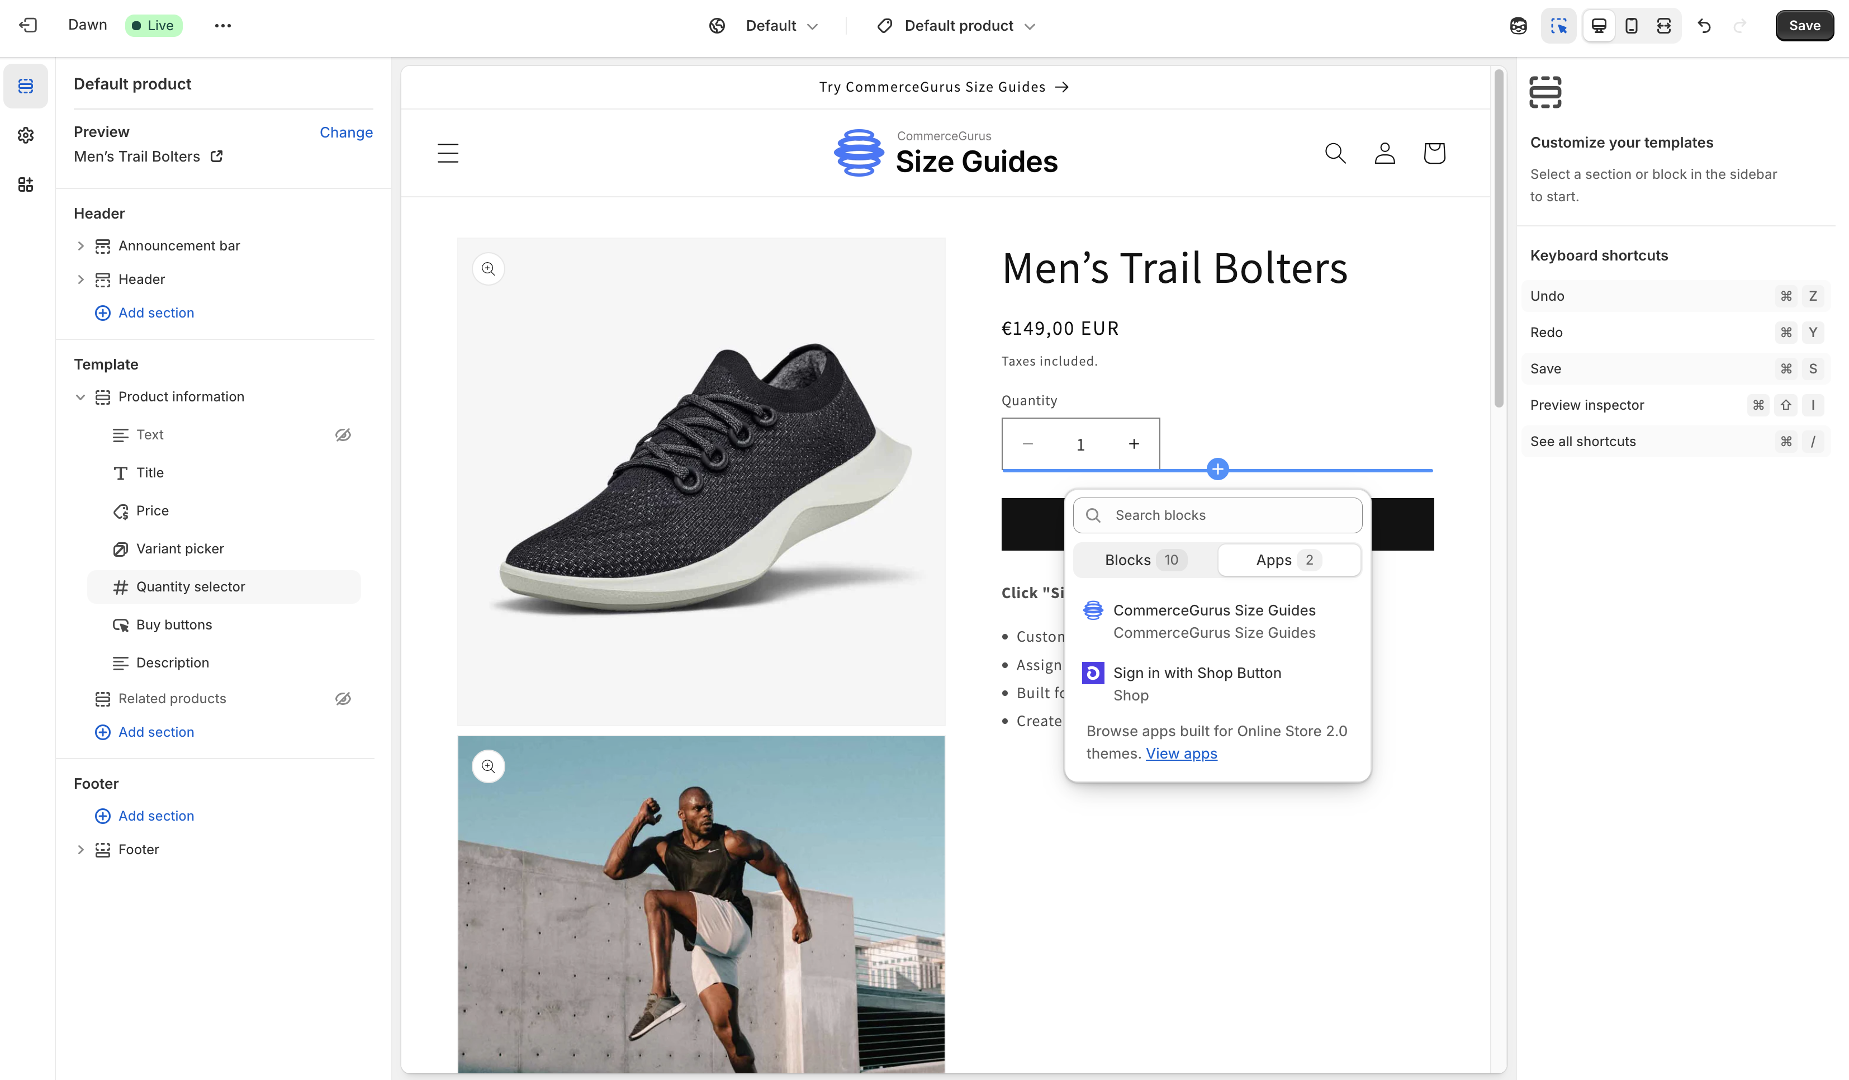
Task: Click the Search blocks input field
Action: (x=1217, y=514)
